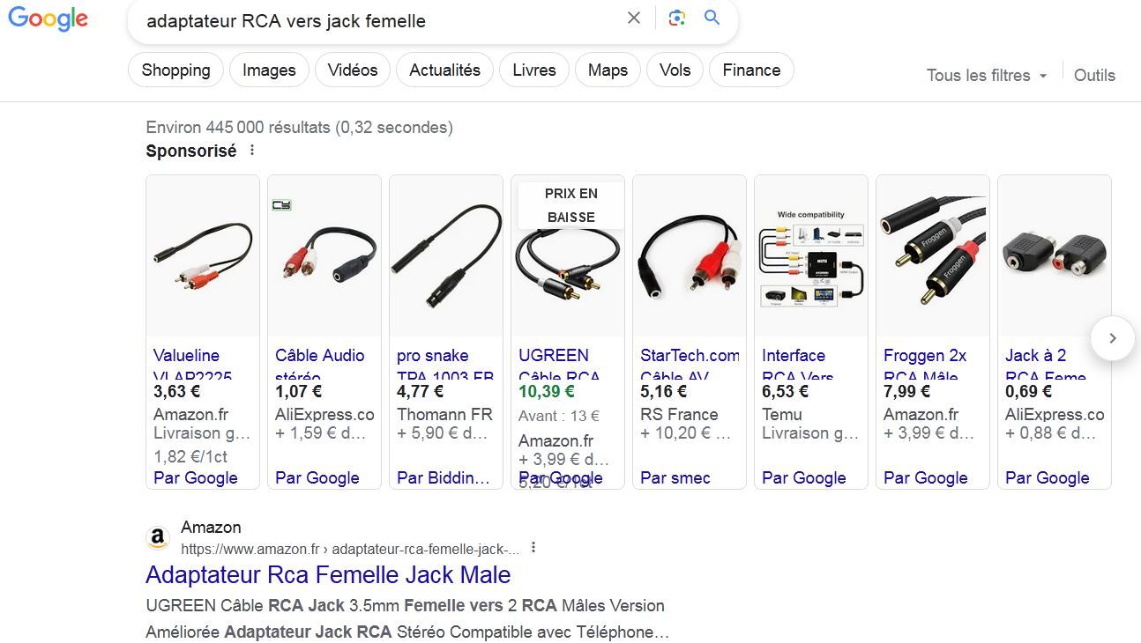Click the 1,07 € AliExpress price
The image size is (1141, 643).
[x=298, y=391]
